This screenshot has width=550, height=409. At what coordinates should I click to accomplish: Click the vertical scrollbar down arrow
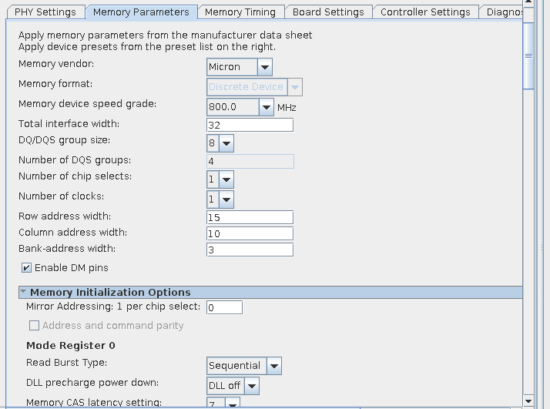tap(528, 400)
